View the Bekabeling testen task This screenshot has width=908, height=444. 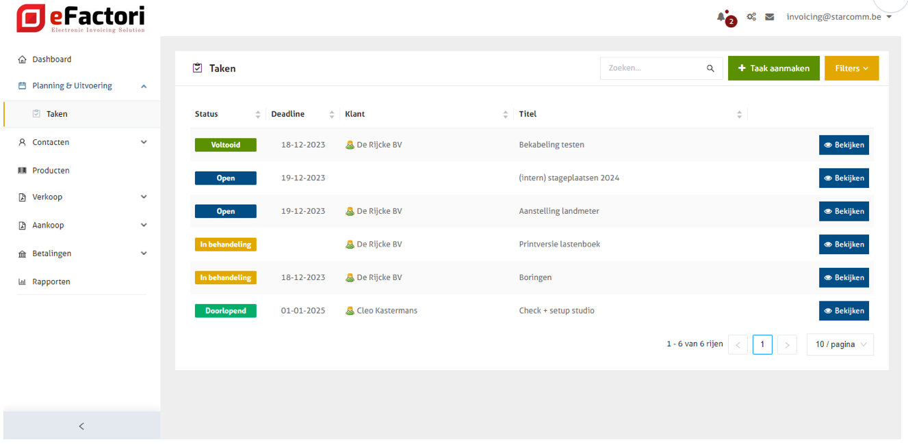844,145
